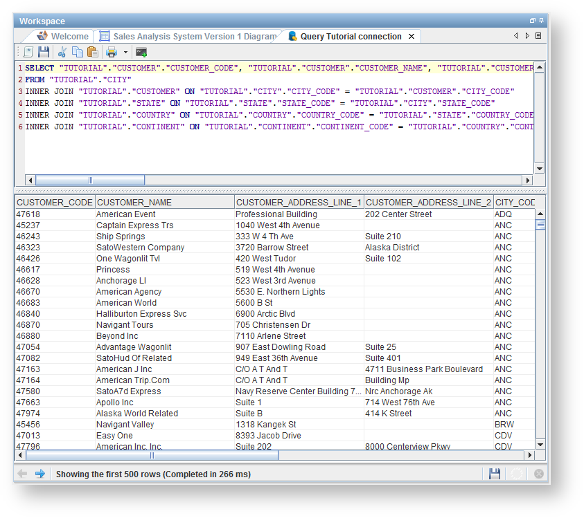Close the Query Tutorial connection tab
The height and width of the screenshot is (518, 584).
(412, 36)
